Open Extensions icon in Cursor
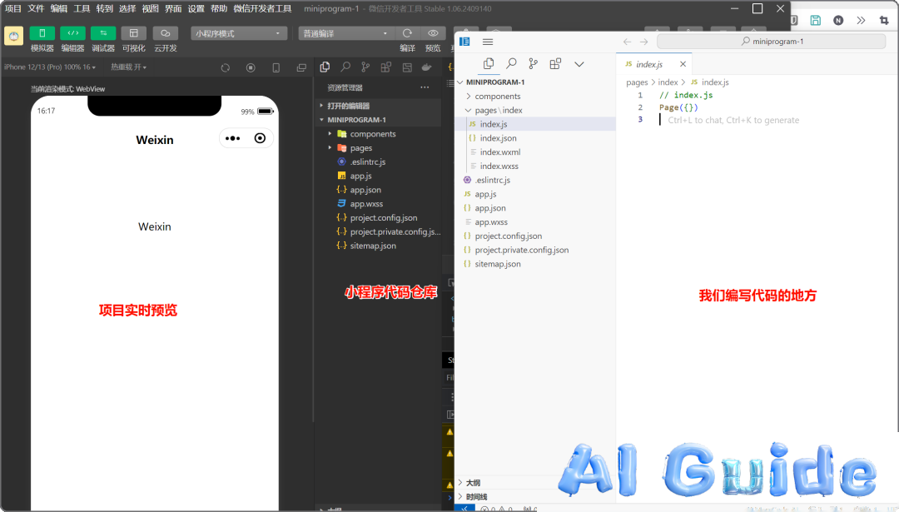 point(555,63)
